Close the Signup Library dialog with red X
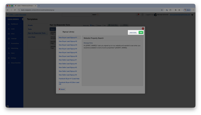This screenshot has height=115, width=201. click(x=143, y=29)
